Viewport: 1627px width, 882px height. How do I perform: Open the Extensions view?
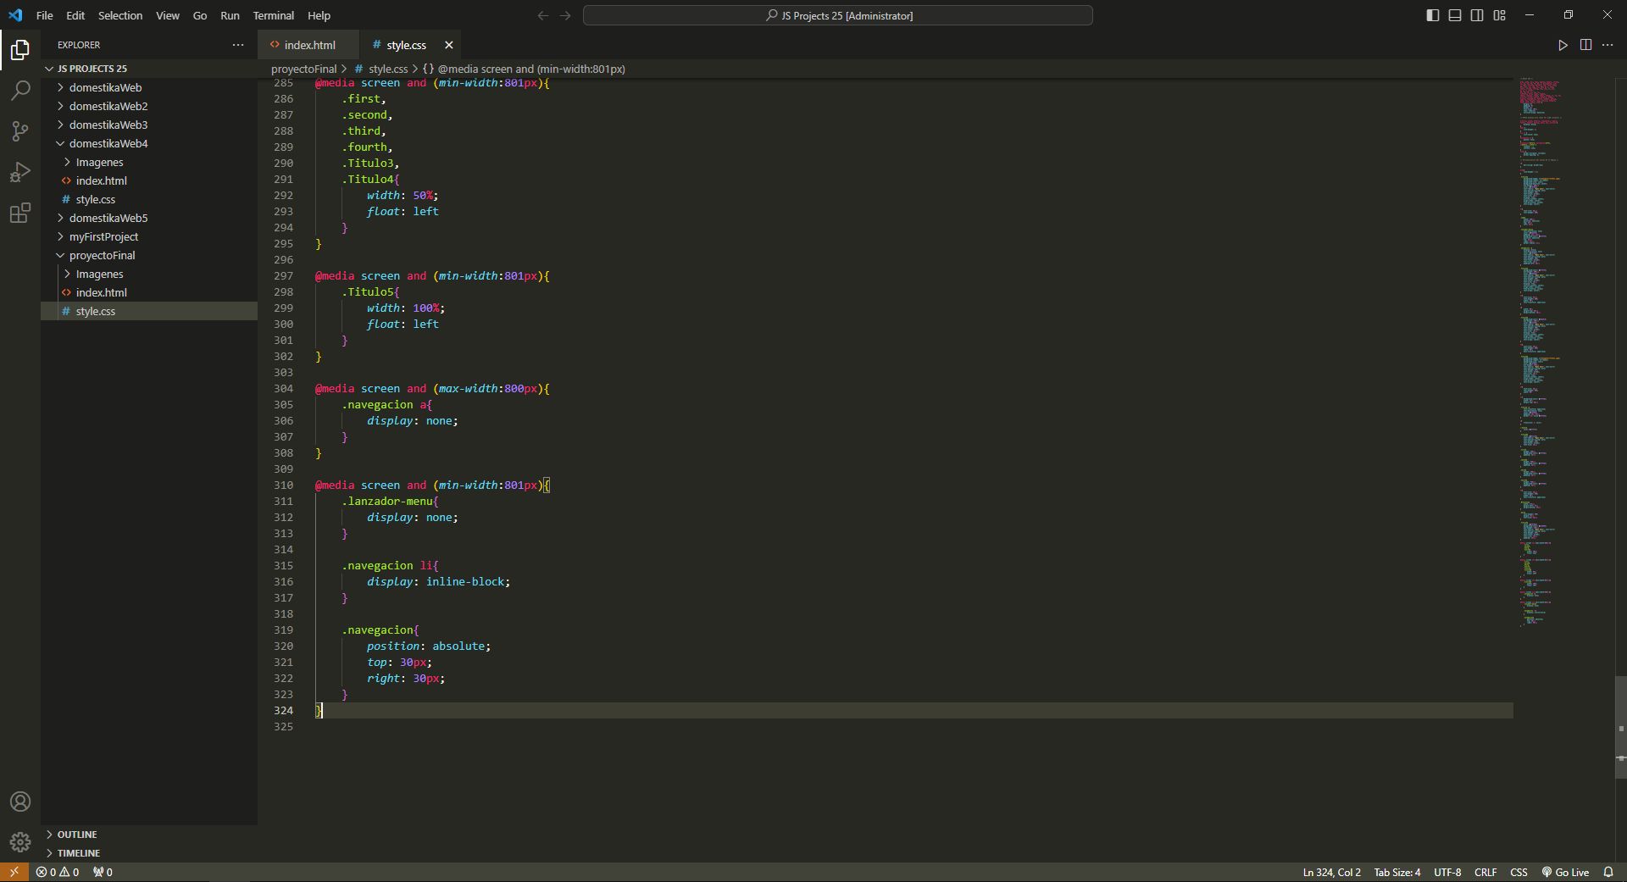coord(20,213)
